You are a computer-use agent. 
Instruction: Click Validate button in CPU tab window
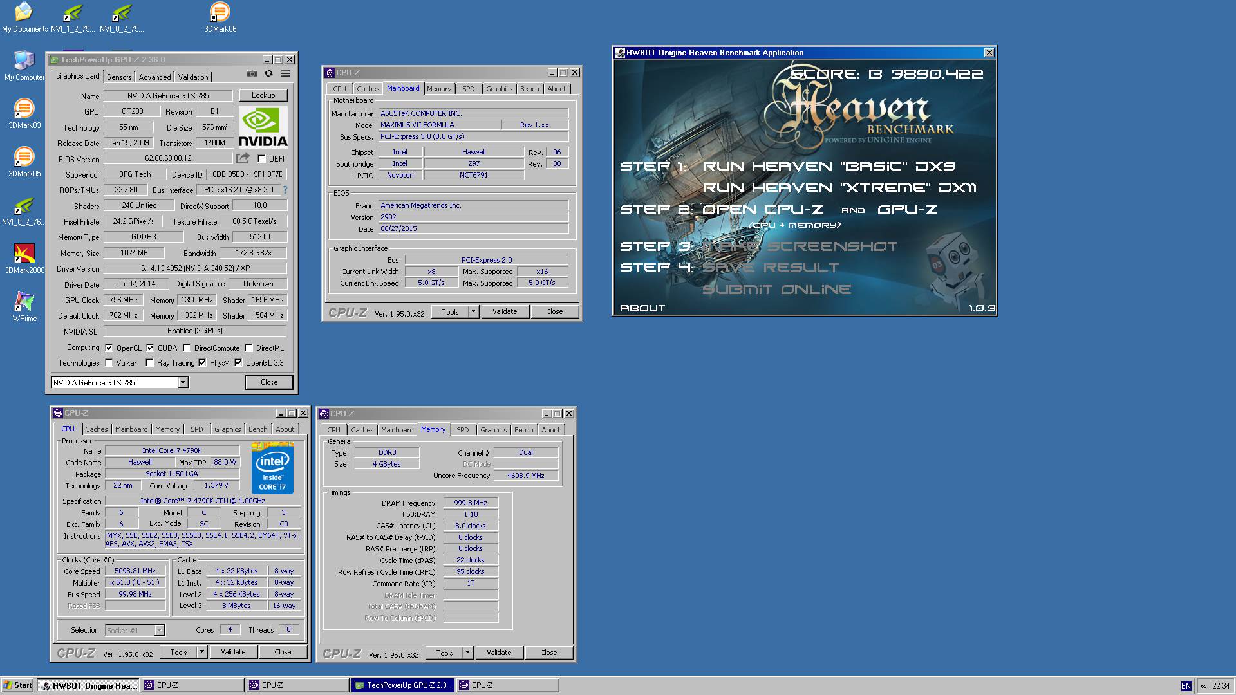point(233,652)
